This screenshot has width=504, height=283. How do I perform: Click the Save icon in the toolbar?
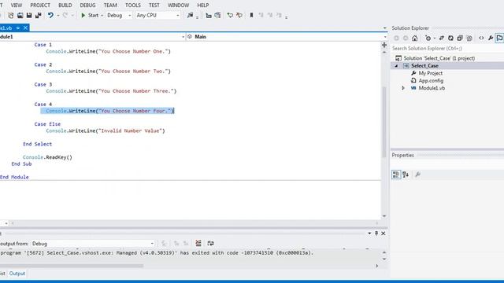point(29,15)
